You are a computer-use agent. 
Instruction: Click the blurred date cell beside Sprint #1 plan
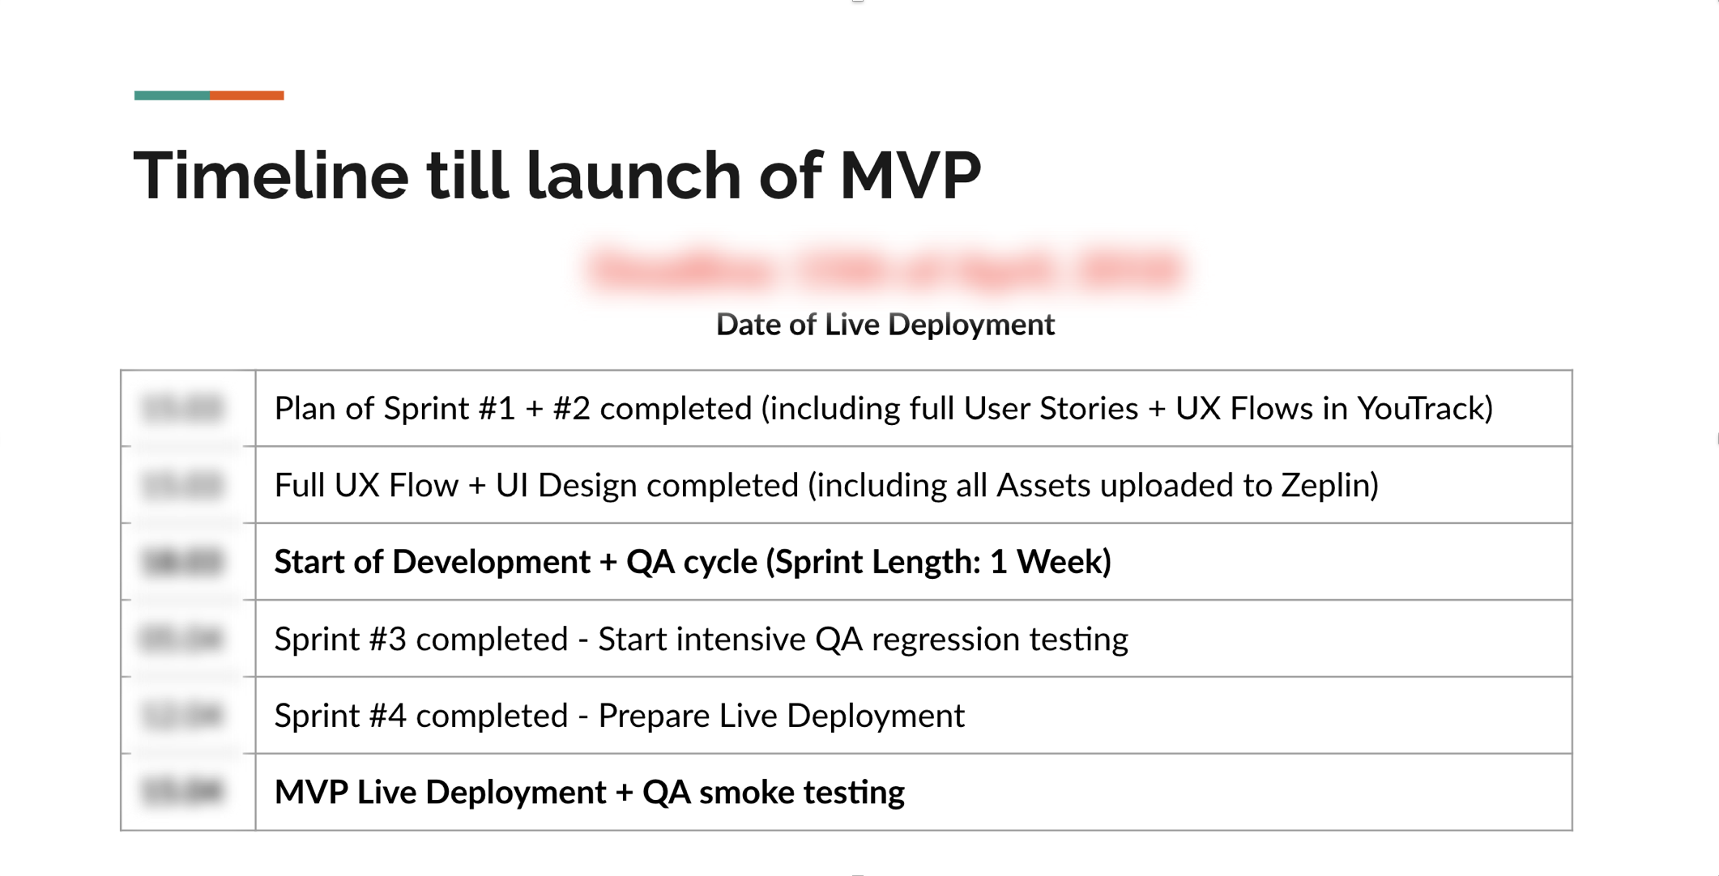[182, 408]
